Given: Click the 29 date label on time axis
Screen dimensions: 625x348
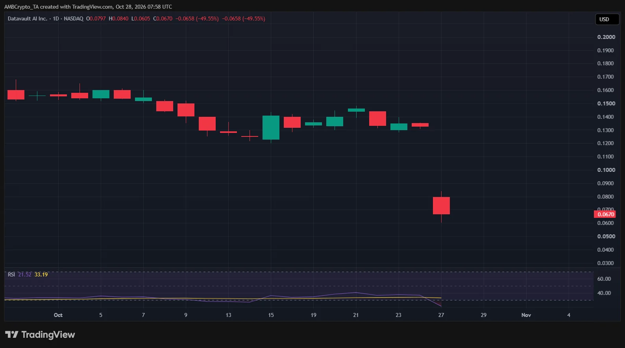Looking at the screenshot, I should click(x=484, y=315).
